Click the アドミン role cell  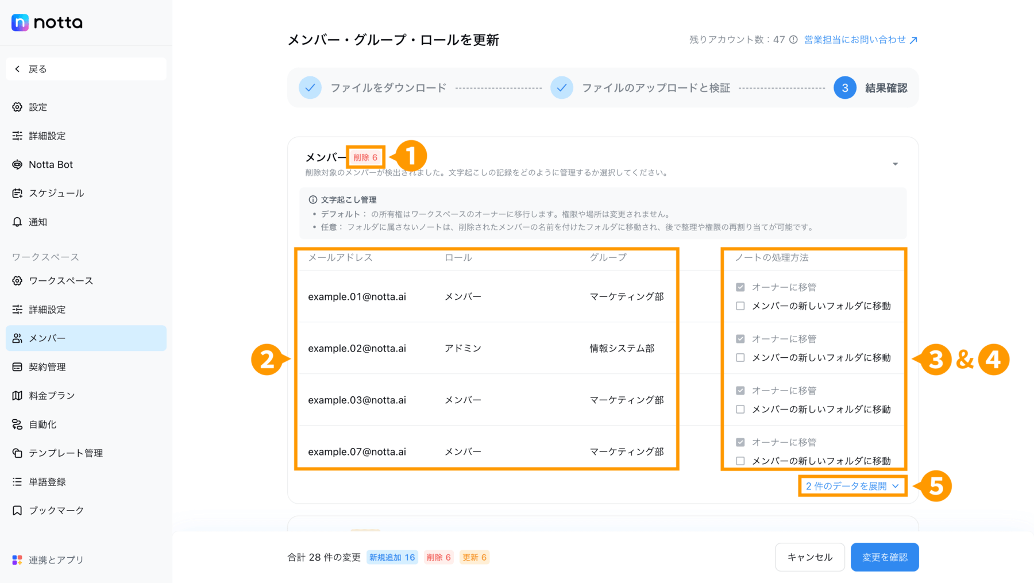(x=463, y=349)
